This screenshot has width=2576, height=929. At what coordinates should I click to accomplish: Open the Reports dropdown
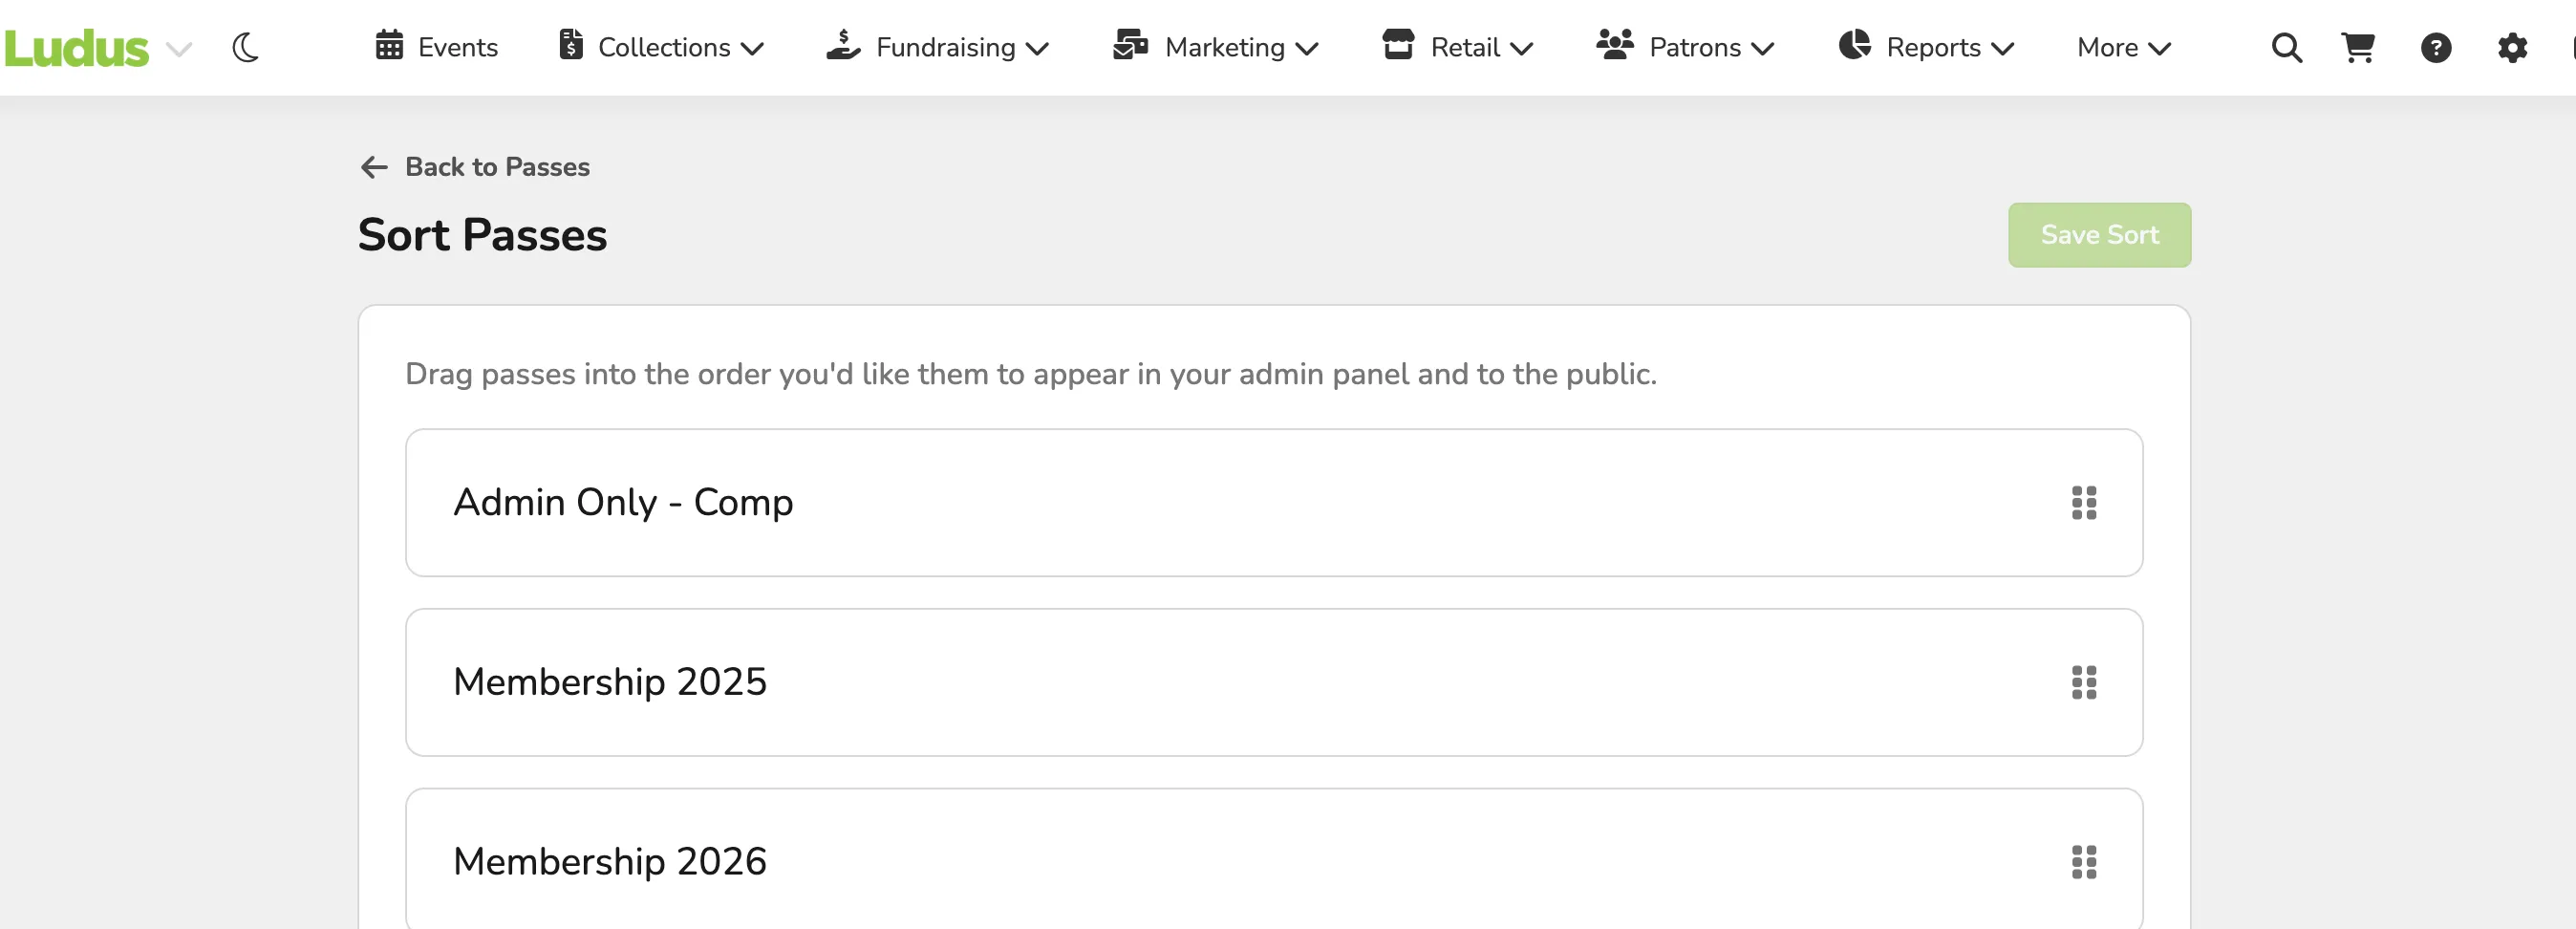tap(1926, 46)
